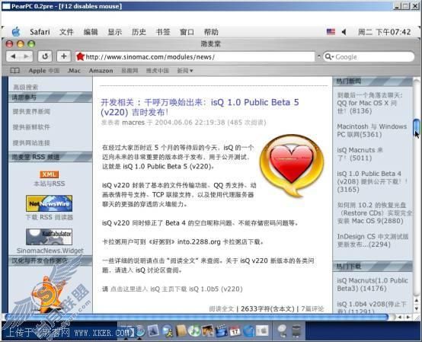Open the 7篇评论 comments link
The width and height of the screenshot is (422, 342).
[x=312, y=309]
